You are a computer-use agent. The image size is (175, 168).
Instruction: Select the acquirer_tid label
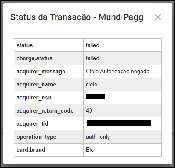(x=32, y=124)
